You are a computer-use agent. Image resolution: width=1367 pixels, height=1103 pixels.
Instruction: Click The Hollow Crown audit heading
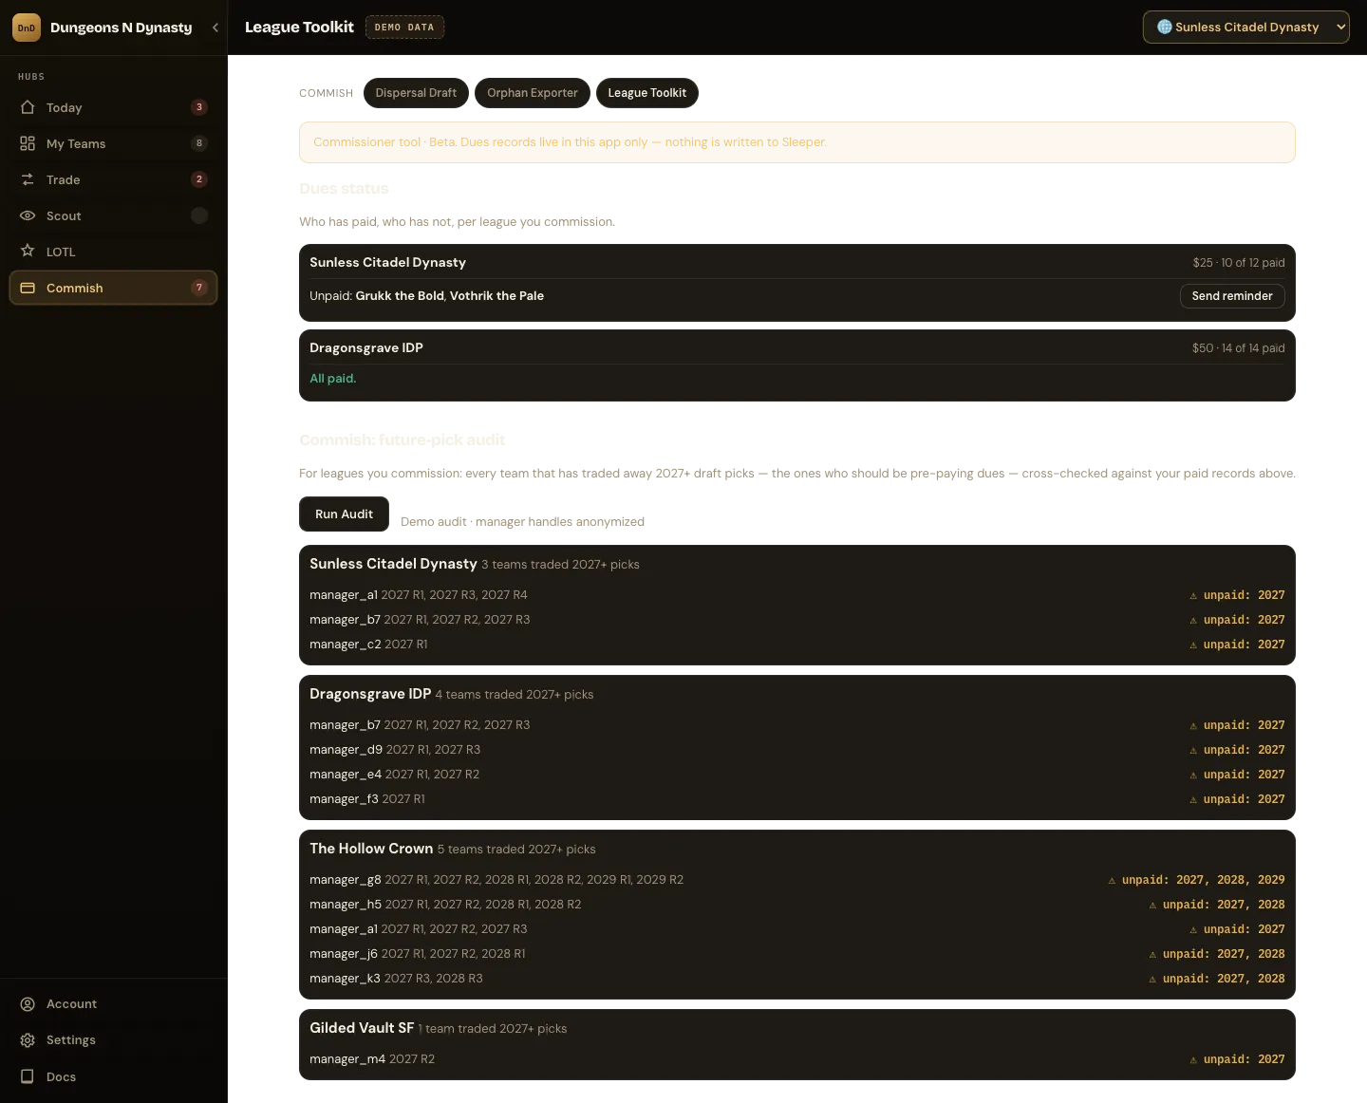(x=371, y=849)
